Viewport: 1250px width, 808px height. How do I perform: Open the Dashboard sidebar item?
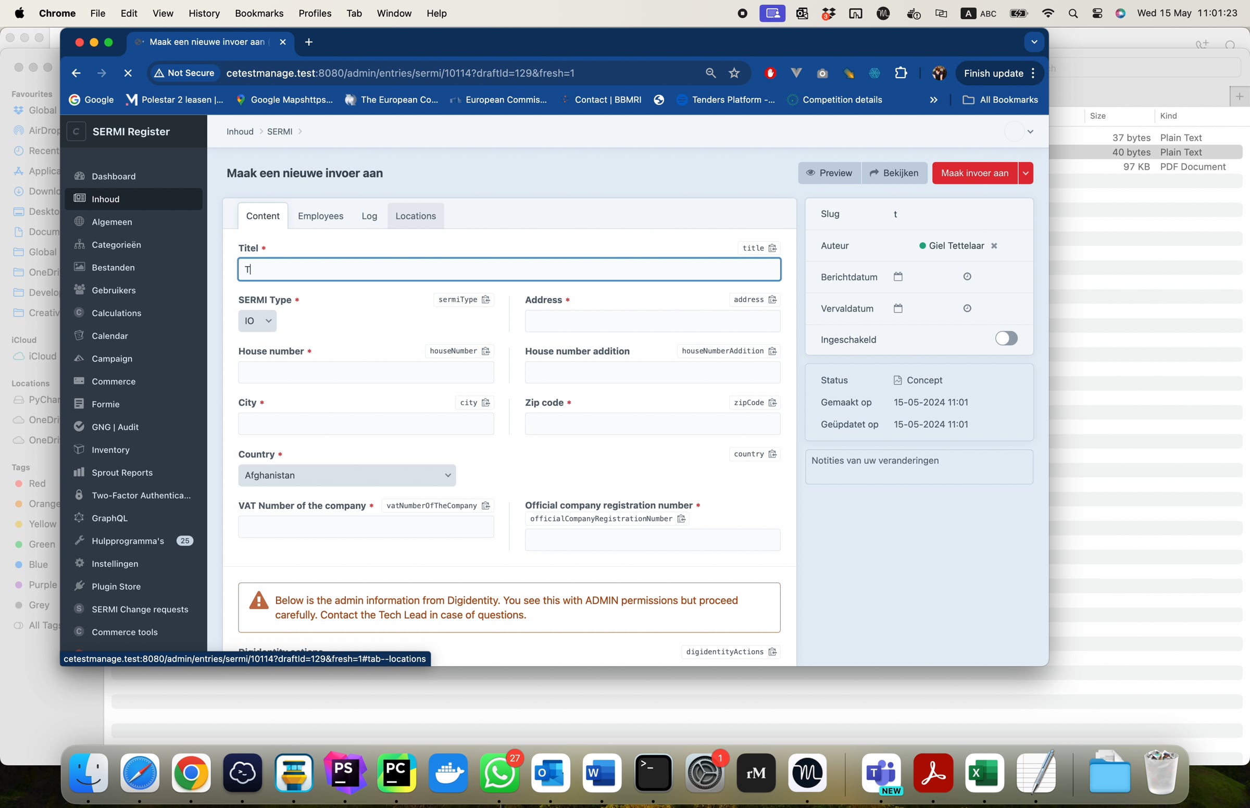[x=114, y=176]
